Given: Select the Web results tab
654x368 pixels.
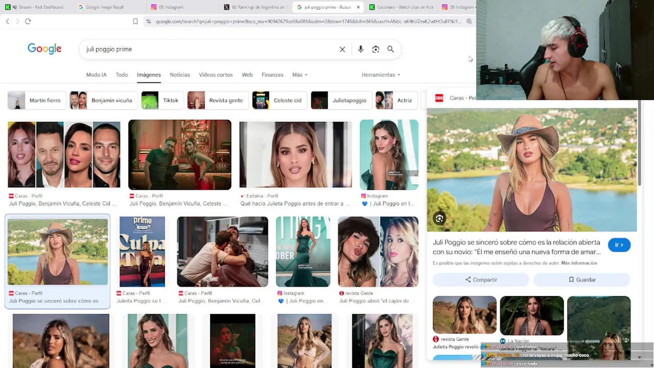Looking at the screenshot, I should 247,75.
